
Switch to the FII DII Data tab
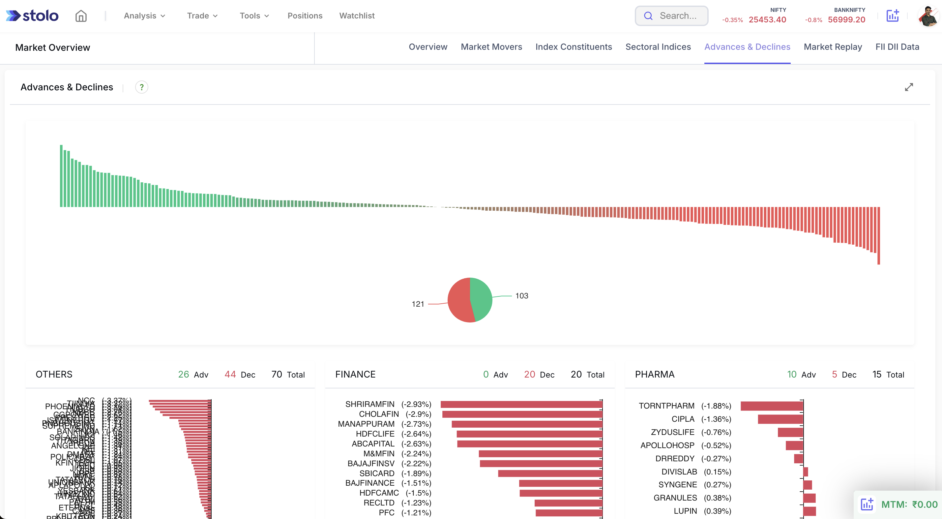pyautogui.click(x=897, y=47)
